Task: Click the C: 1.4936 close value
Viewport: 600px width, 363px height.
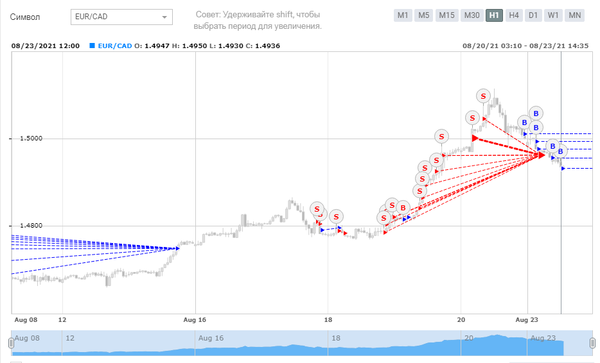Action: tap(263, 46)
